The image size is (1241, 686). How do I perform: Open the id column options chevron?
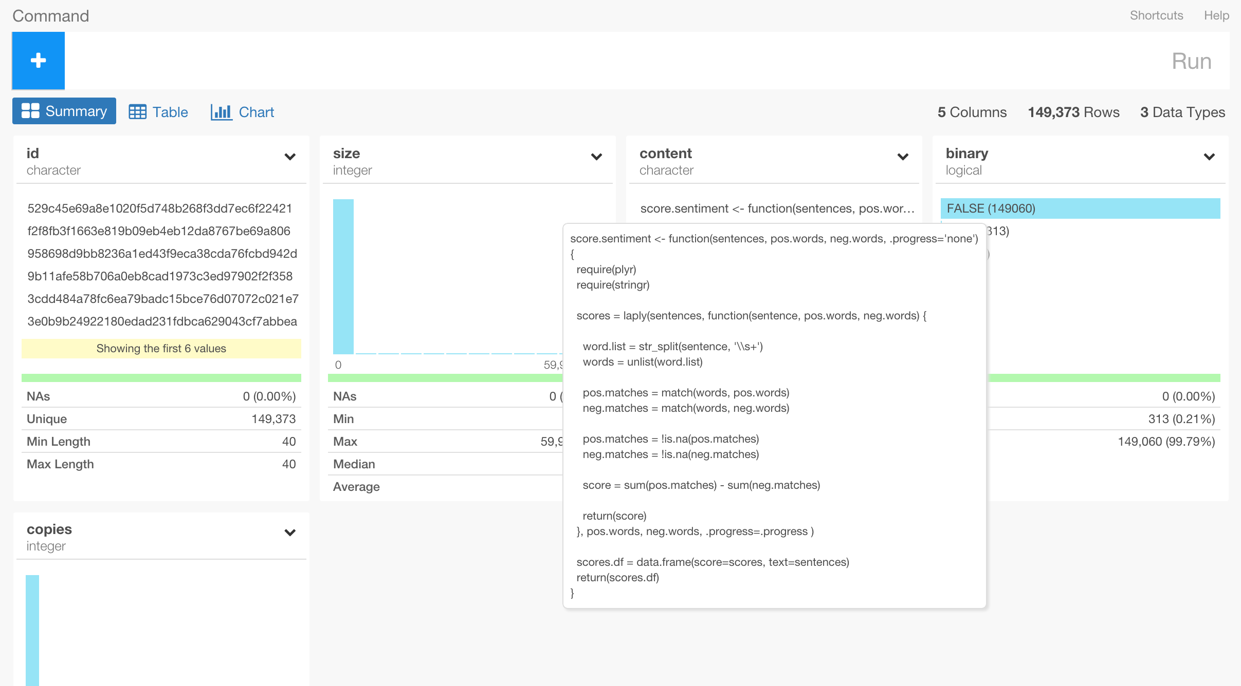pyautogui.click(x=289, y=157)
